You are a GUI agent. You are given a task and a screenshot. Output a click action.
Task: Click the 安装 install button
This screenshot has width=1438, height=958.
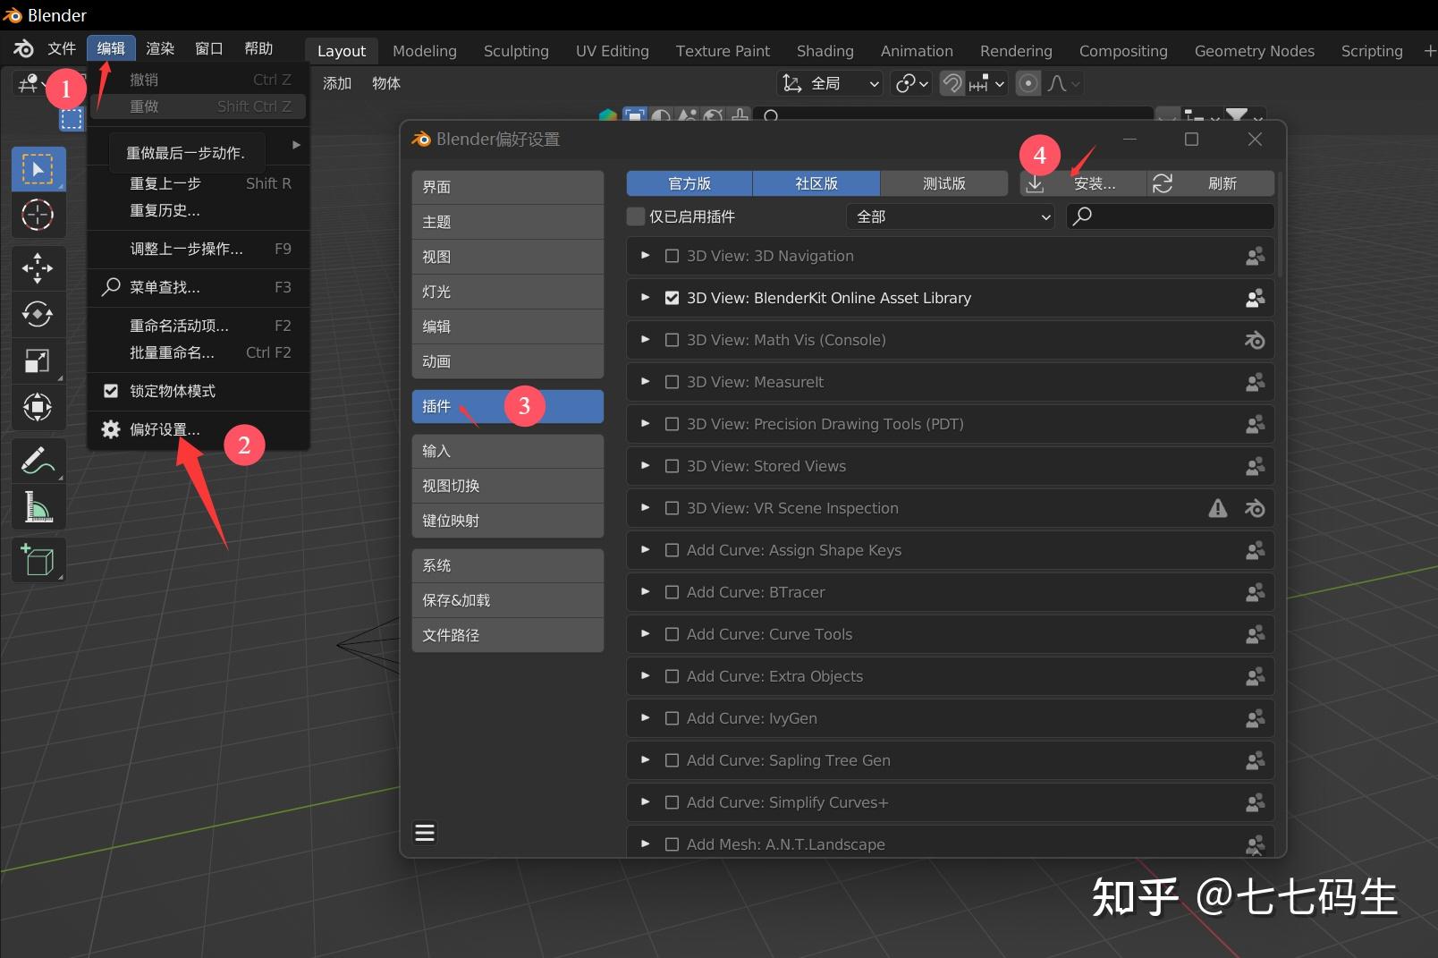coord(1093,183)
